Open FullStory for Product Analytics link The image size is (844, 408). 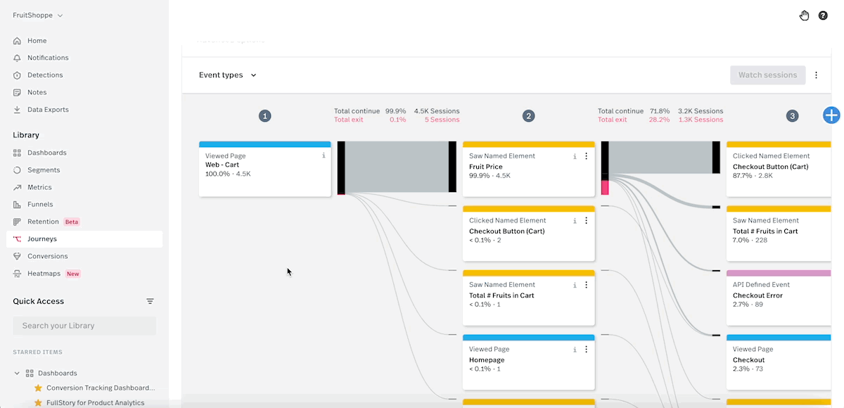[96, 403]
